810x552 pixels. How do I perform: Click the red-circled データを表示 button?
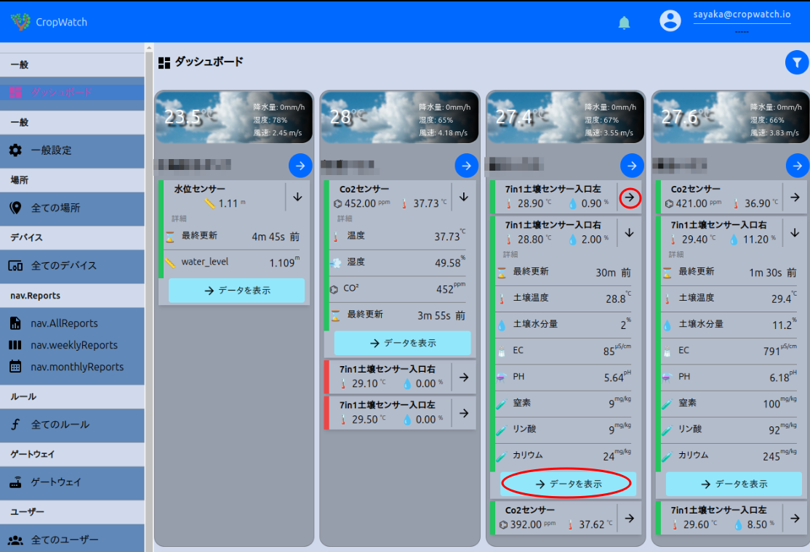[x=568, y=484]
